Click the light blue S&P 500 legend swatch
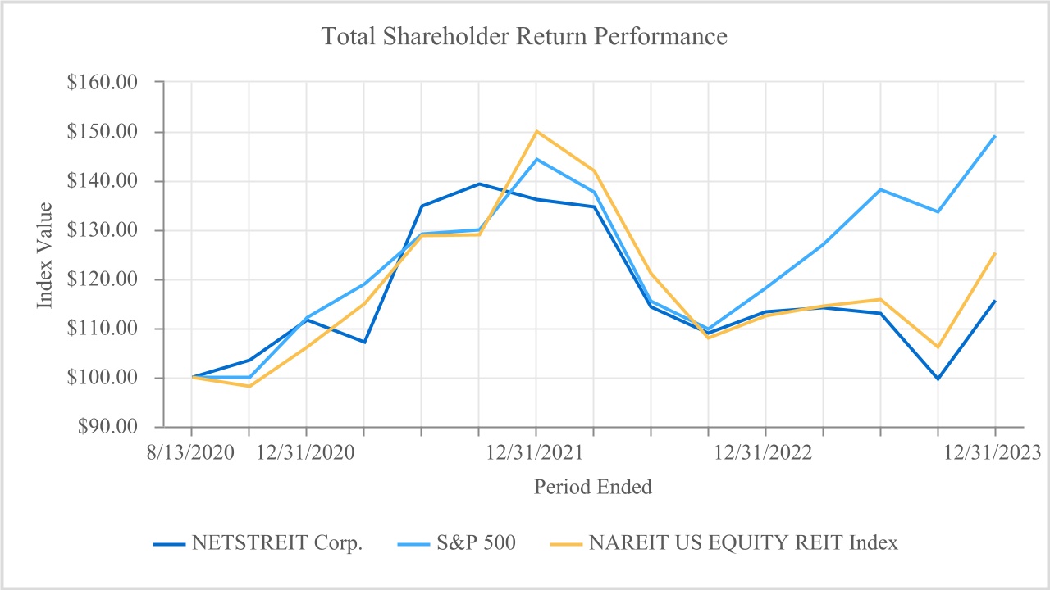Image resolution: width=1050 pixels, height=590 pixels. click(x=414, y=544)
